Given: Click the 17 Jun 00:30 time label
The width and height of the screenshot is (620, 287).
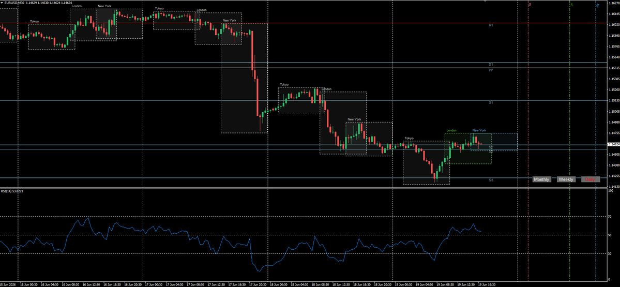Looking at the screenshot, I should (154, 284).
